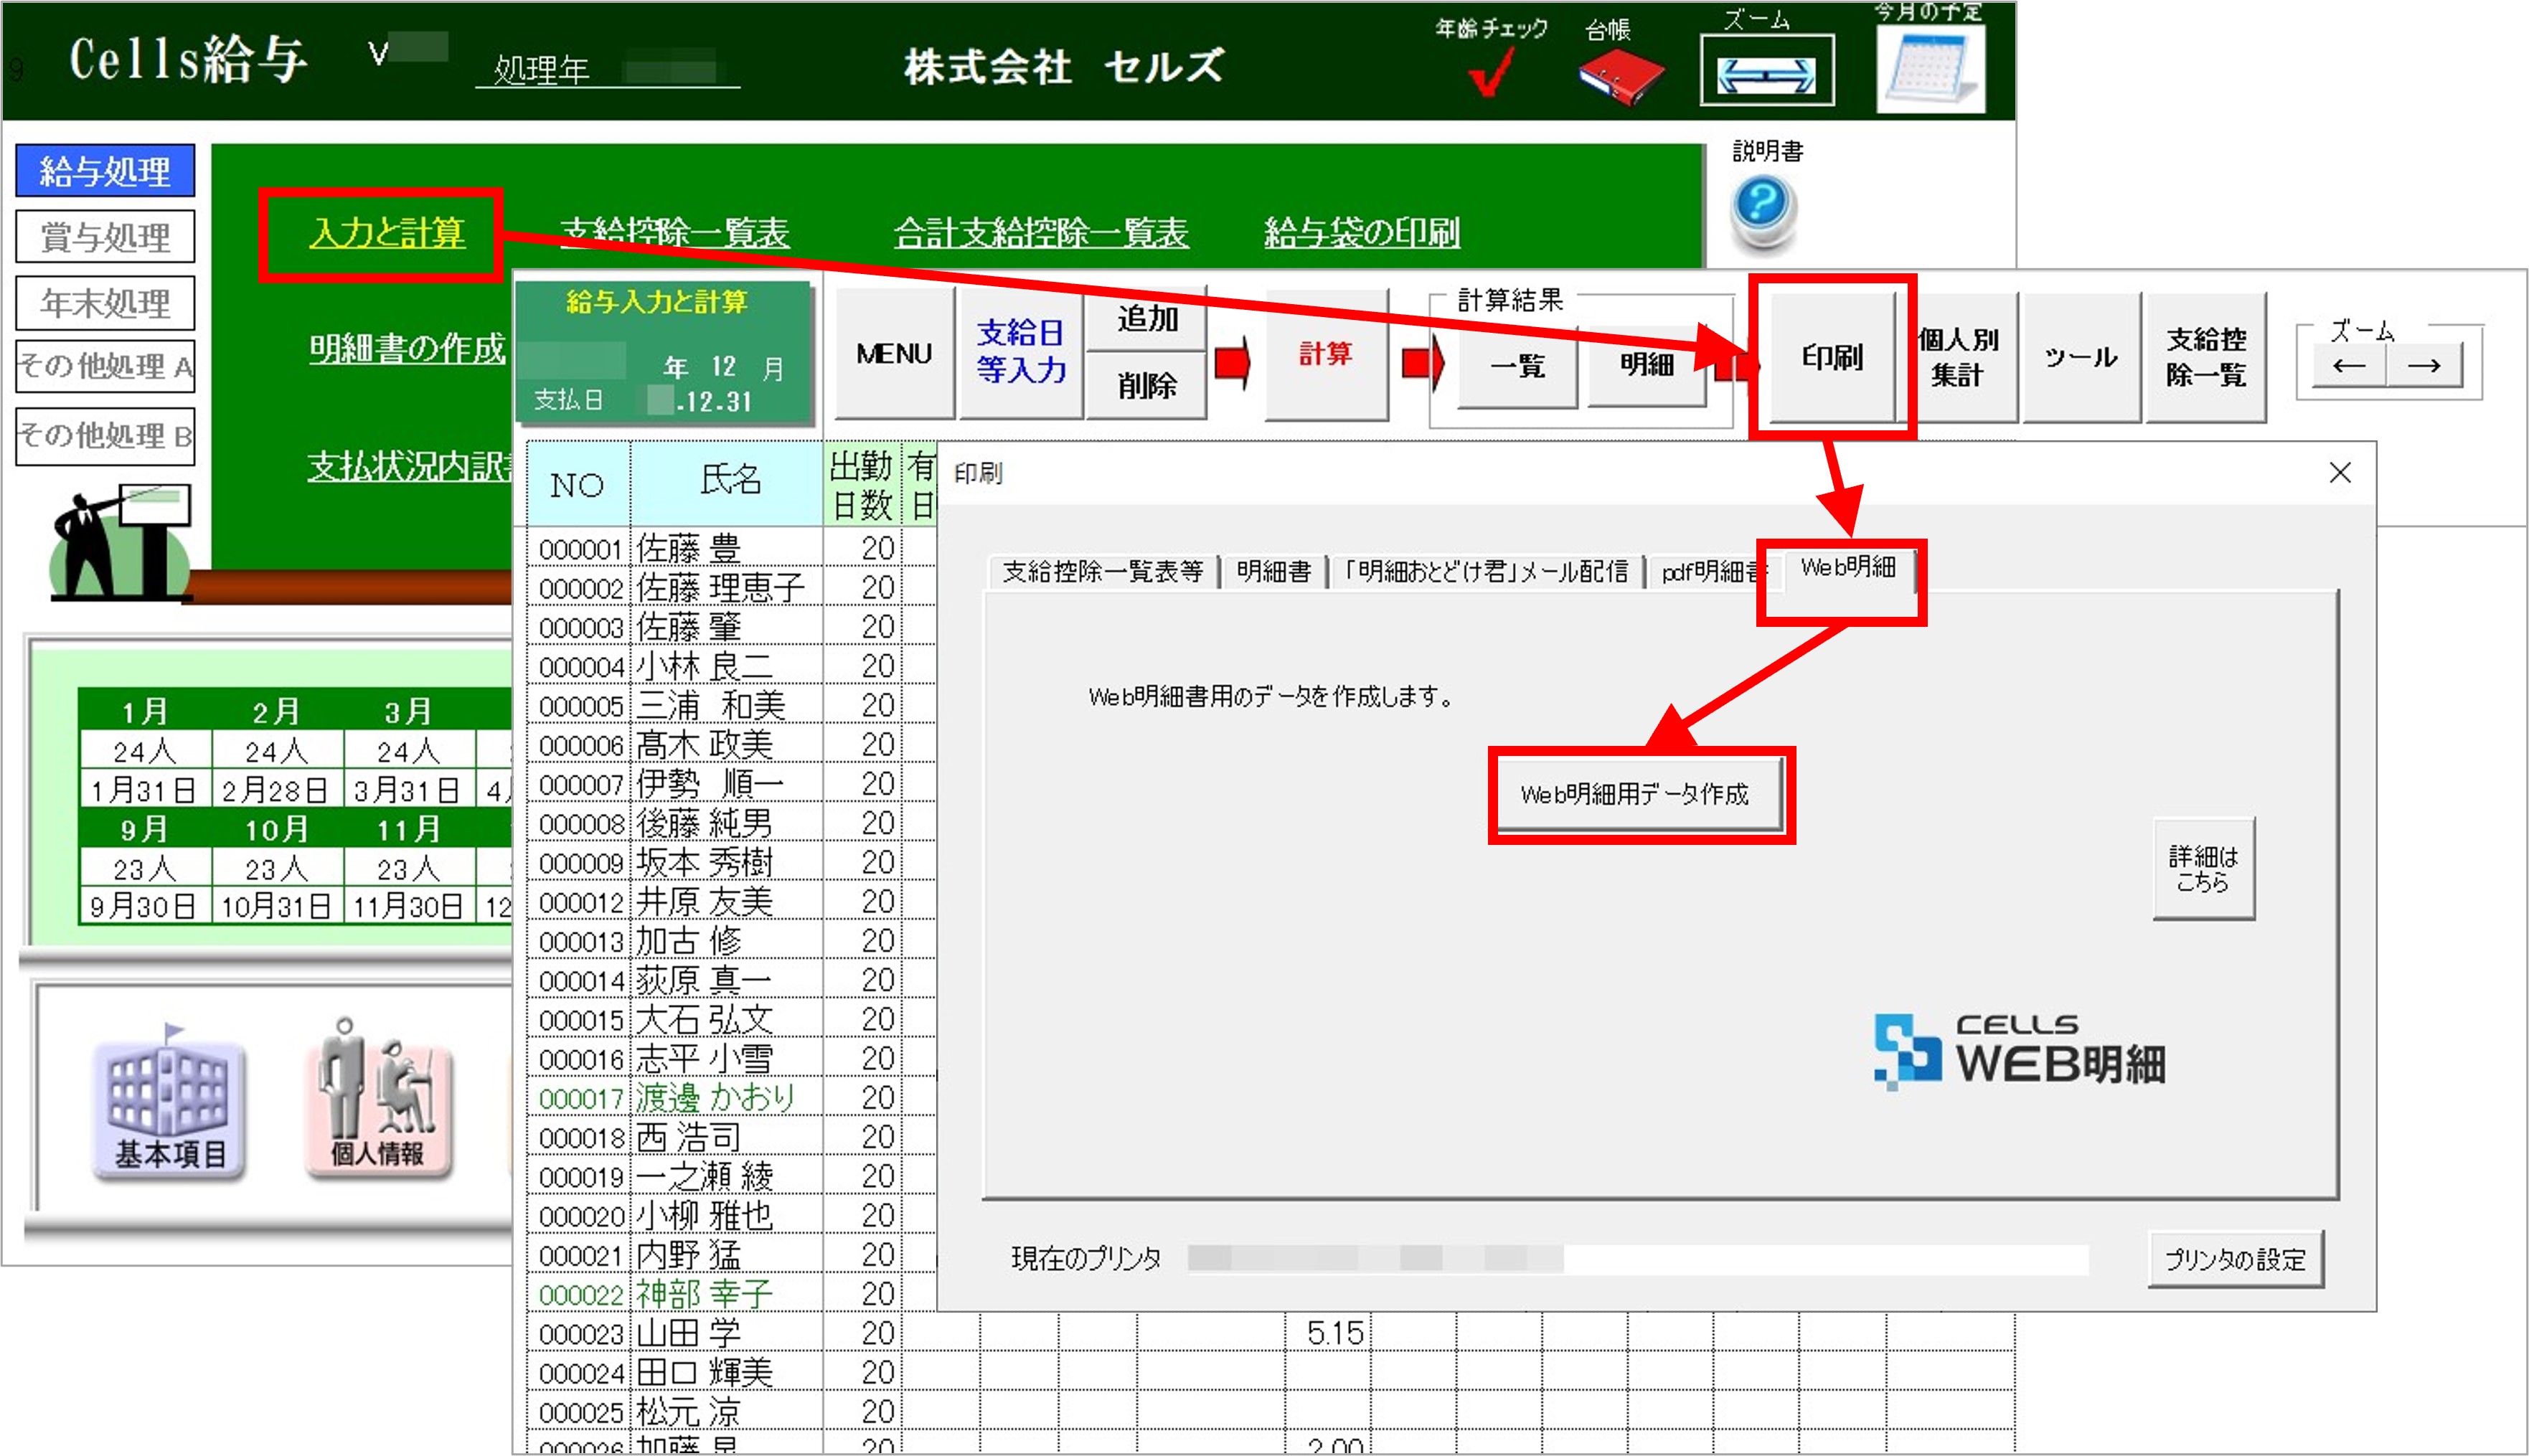
Task: Open the 入力と計算 link
Action: click(x=386, y=233)
